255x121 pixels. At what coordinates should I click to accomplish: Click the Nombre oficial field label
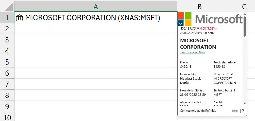point(223,74)
